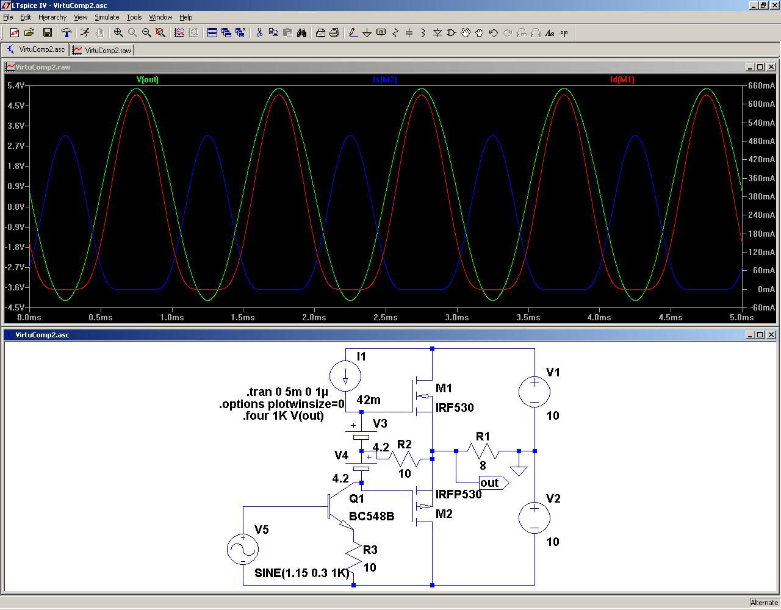
Task: Open the Simulate menu
Action: pos(107,17)
